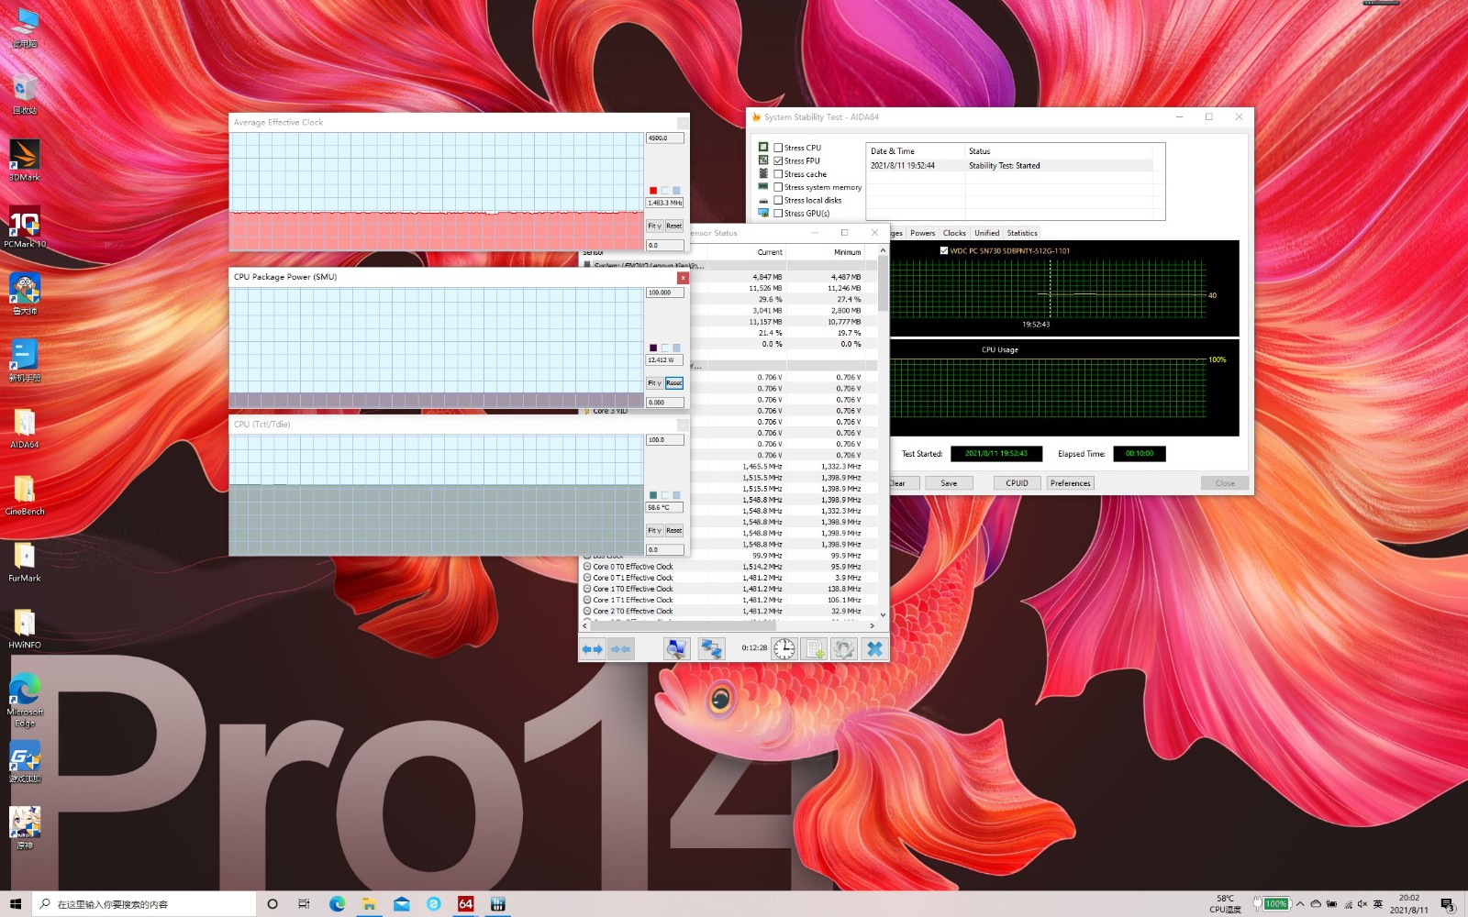Click the input language indicator 英

click(1378, 904)
